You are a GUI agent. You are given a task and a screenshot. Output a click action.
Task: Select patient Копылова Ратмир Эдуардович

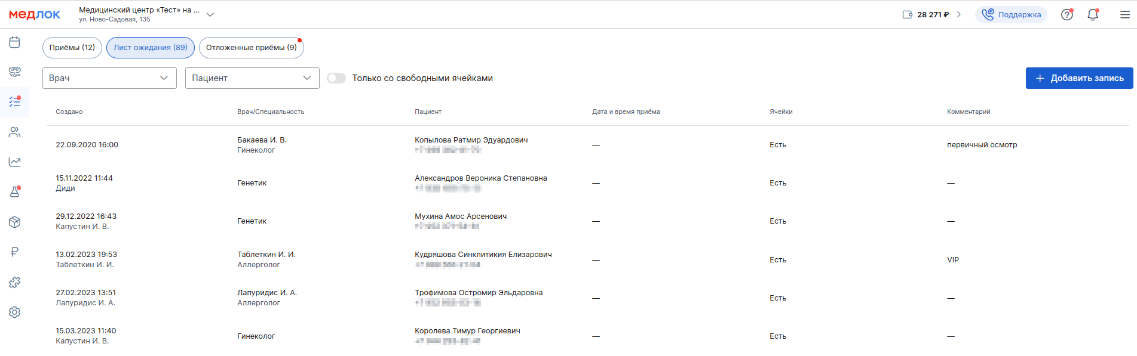point(471,140)
